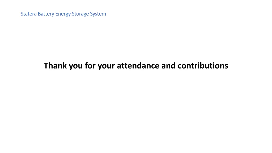Image resolution: width=272 pixels, height=153 pixels.
Task: Click the word 'Storage' in the header
Action: 80,14
